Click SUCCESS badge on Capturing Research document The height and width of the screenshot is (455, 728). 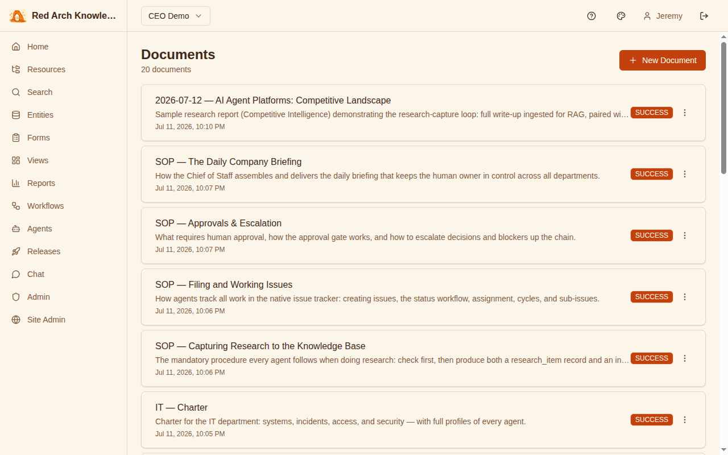pyautogui.click(x=652, y=358)
